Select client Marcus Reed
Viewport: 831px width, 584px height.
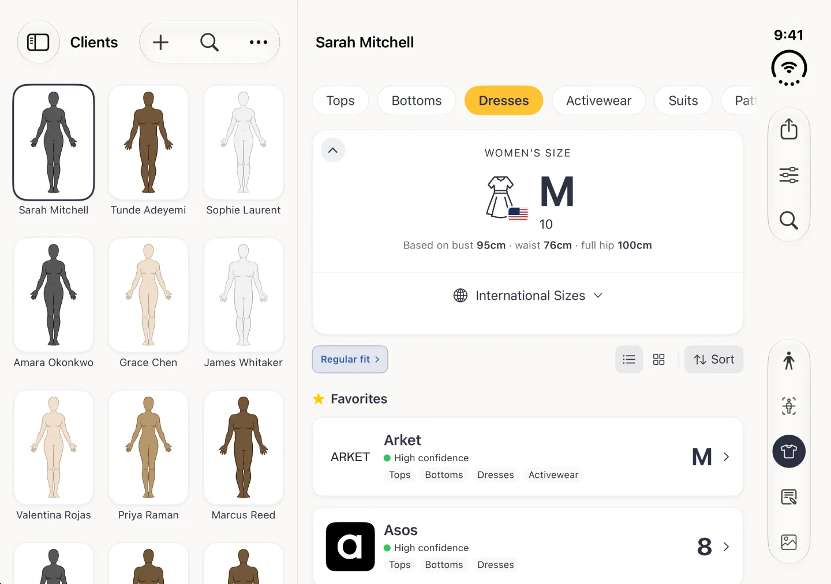coord(244,456)
